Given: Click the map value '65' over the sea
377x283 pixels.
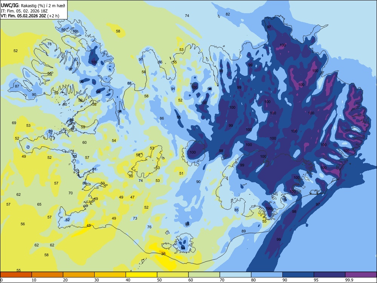Looking at the screenshot, I should pyautogui.click(x=39, y=204).
